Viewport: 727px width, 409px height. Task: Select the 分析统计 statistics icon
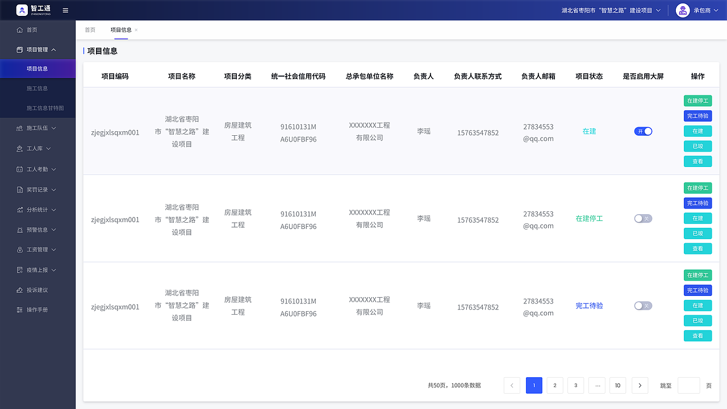click(x=20, y=209)
